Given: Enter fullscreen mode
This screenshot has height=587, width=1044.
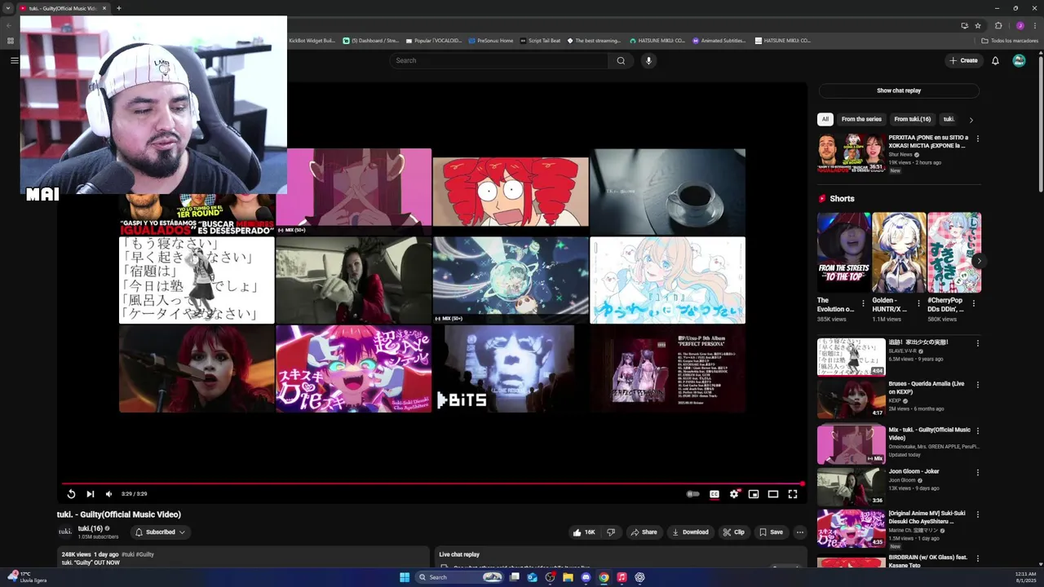Looking at the screenshot, I should coord(793,494).
